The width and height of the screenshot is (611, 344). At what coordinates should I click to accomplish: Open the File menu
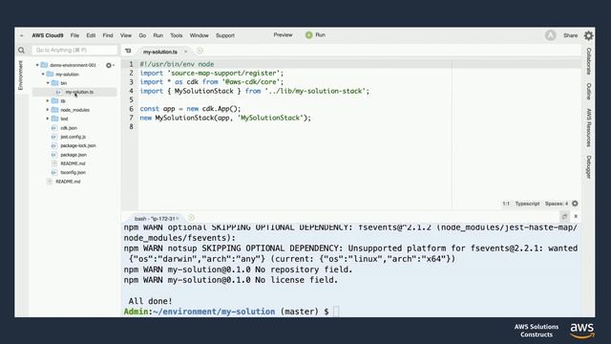pyautogui.click(x=74, y=35)
